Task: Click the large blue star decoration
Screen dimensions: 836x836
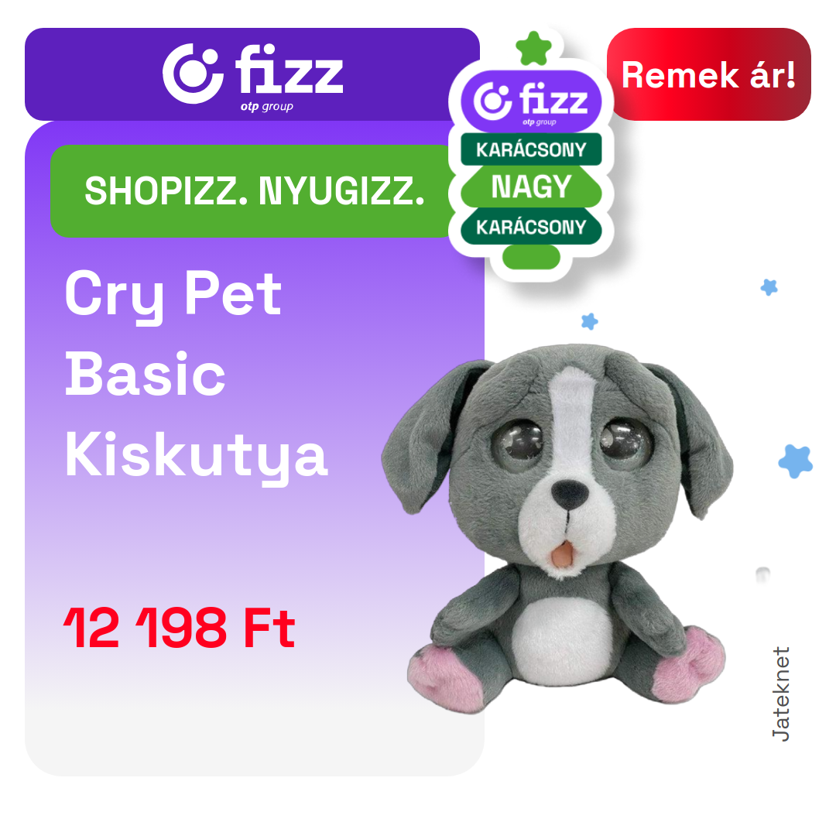Action: (x=796, y=461)
